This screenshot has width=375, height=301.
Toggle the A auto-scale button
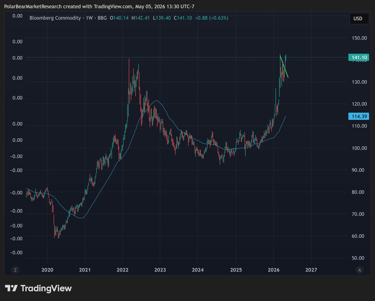pyautogui.click(x=360, y=270)
